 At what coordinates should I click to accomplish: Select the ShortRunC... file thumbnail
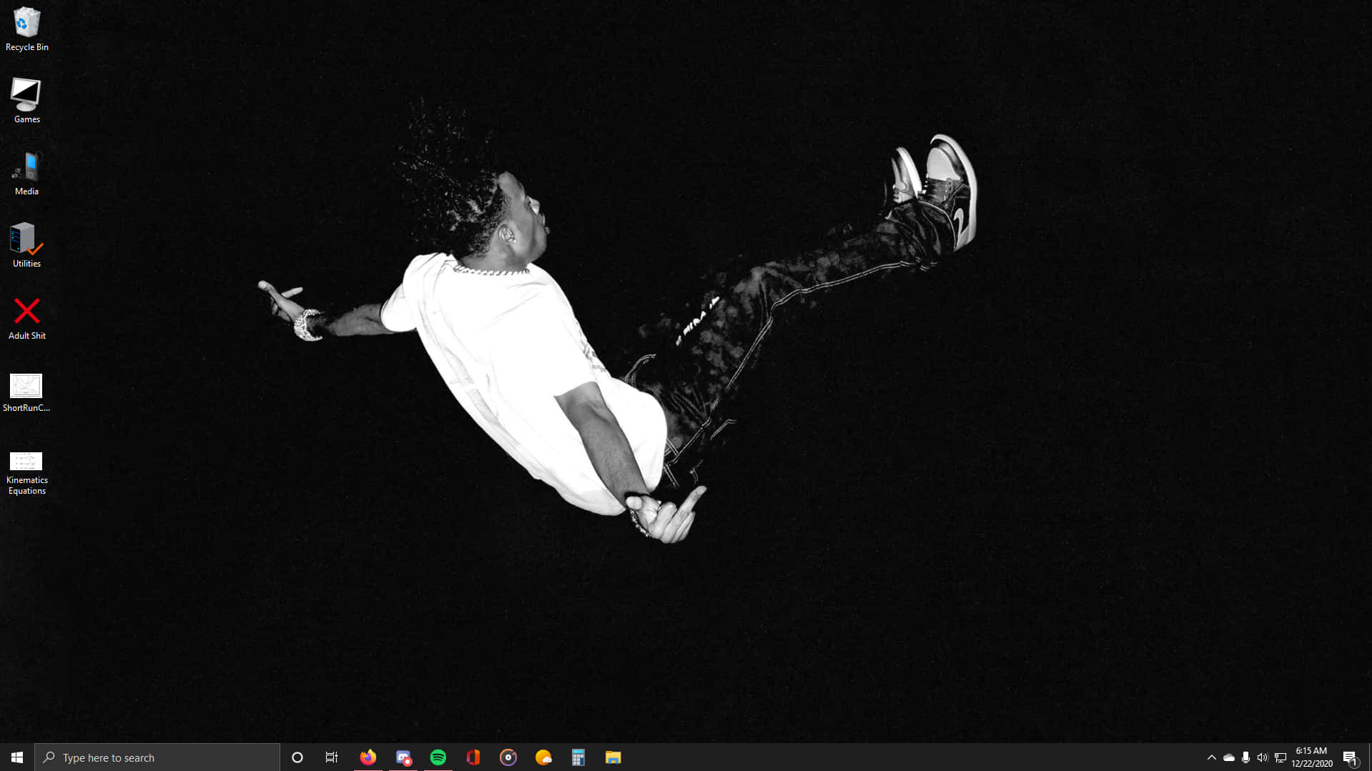coord(26,392)
